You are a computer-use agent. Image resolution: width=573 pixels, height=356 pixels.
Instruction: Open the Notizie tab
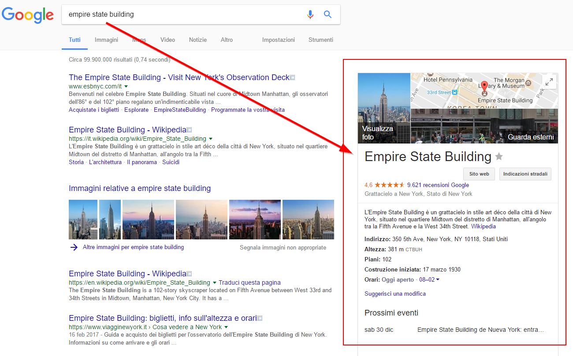tap(197, 40)
